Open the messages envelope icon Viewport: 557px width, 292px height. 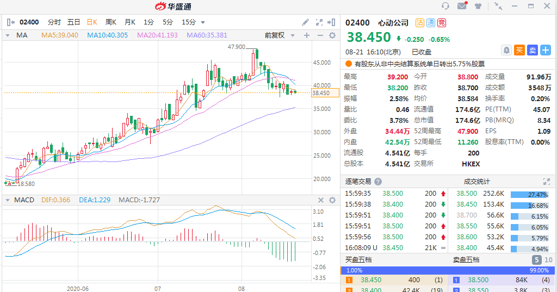(462, 5)
